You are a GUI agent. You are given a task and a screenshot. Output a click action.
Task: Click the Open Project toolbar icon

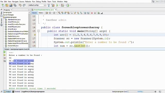(11, 5)
